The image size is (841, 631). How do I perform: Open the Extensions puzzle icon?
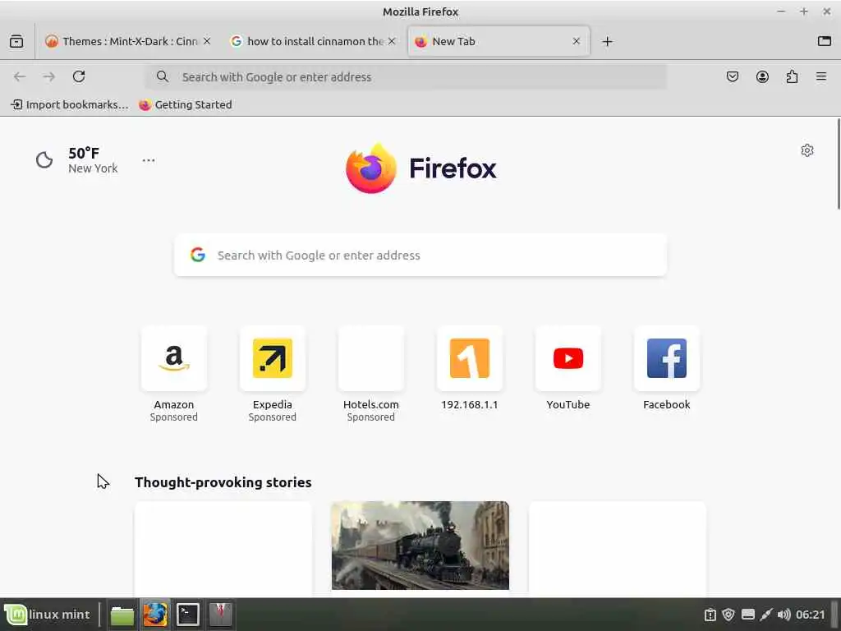click(792, 76)
